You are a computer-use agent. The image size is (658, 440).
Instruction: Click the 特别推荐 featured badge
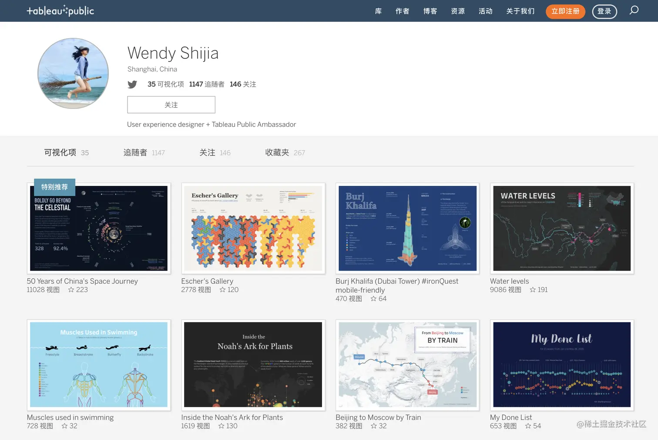pyautogui.click(x=54, y=187)
